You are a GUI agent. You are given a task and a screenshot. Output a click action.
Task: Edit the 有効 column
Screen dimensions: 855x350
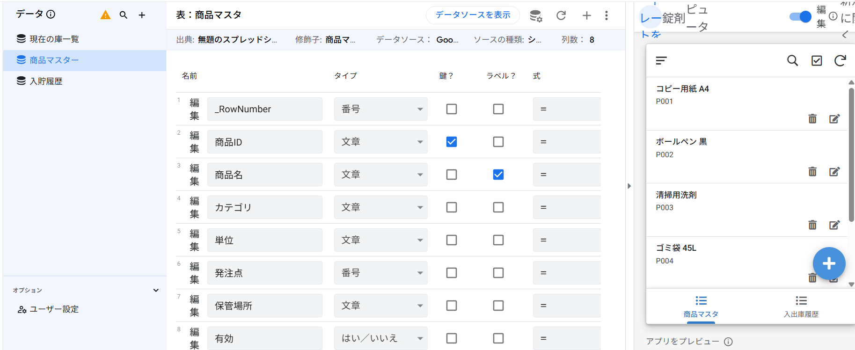[194, 338]
